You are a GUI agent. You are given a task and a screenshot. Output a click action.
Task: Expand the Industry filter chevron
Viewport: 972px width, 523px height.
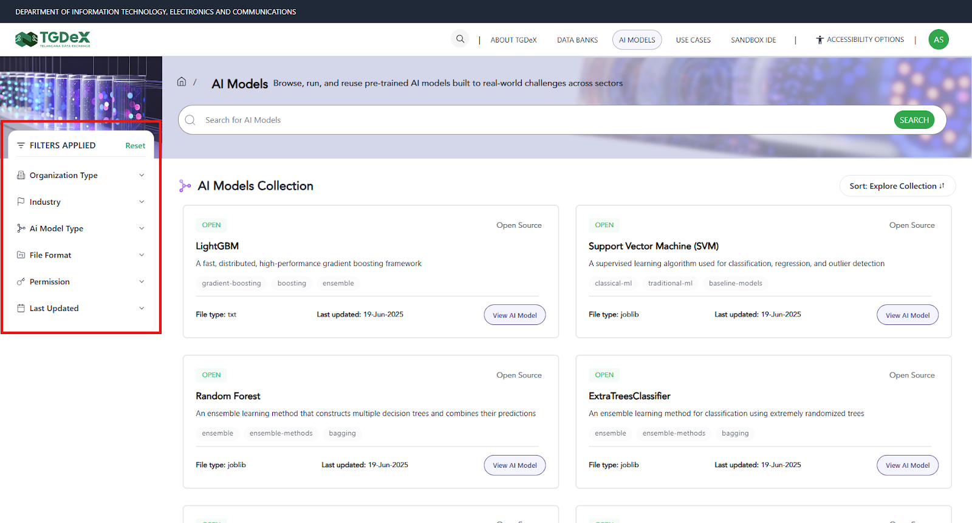(142, 202)
